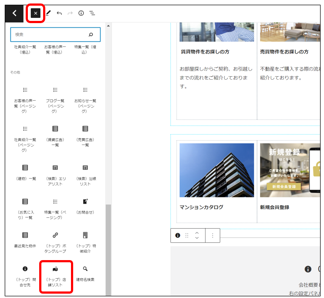
Task: Select the pencil edit tool
Action: tap(48, 14)
